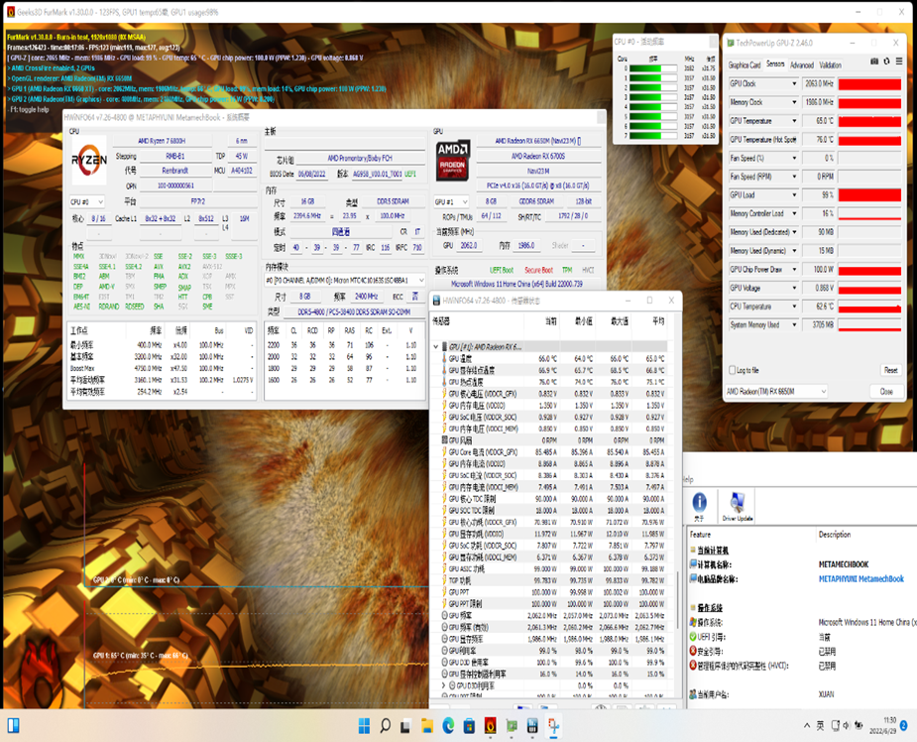This screenshot has width=917, height=742.
Task: Open the GPU Temperature sensor dropdown
Action: point(794,121)
